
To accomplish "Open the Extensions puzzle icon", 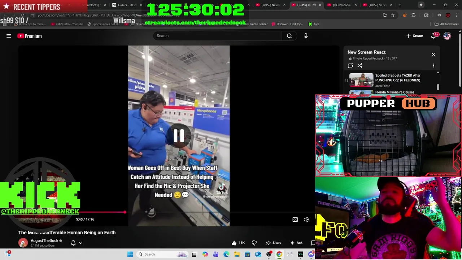I will point(414,15).
